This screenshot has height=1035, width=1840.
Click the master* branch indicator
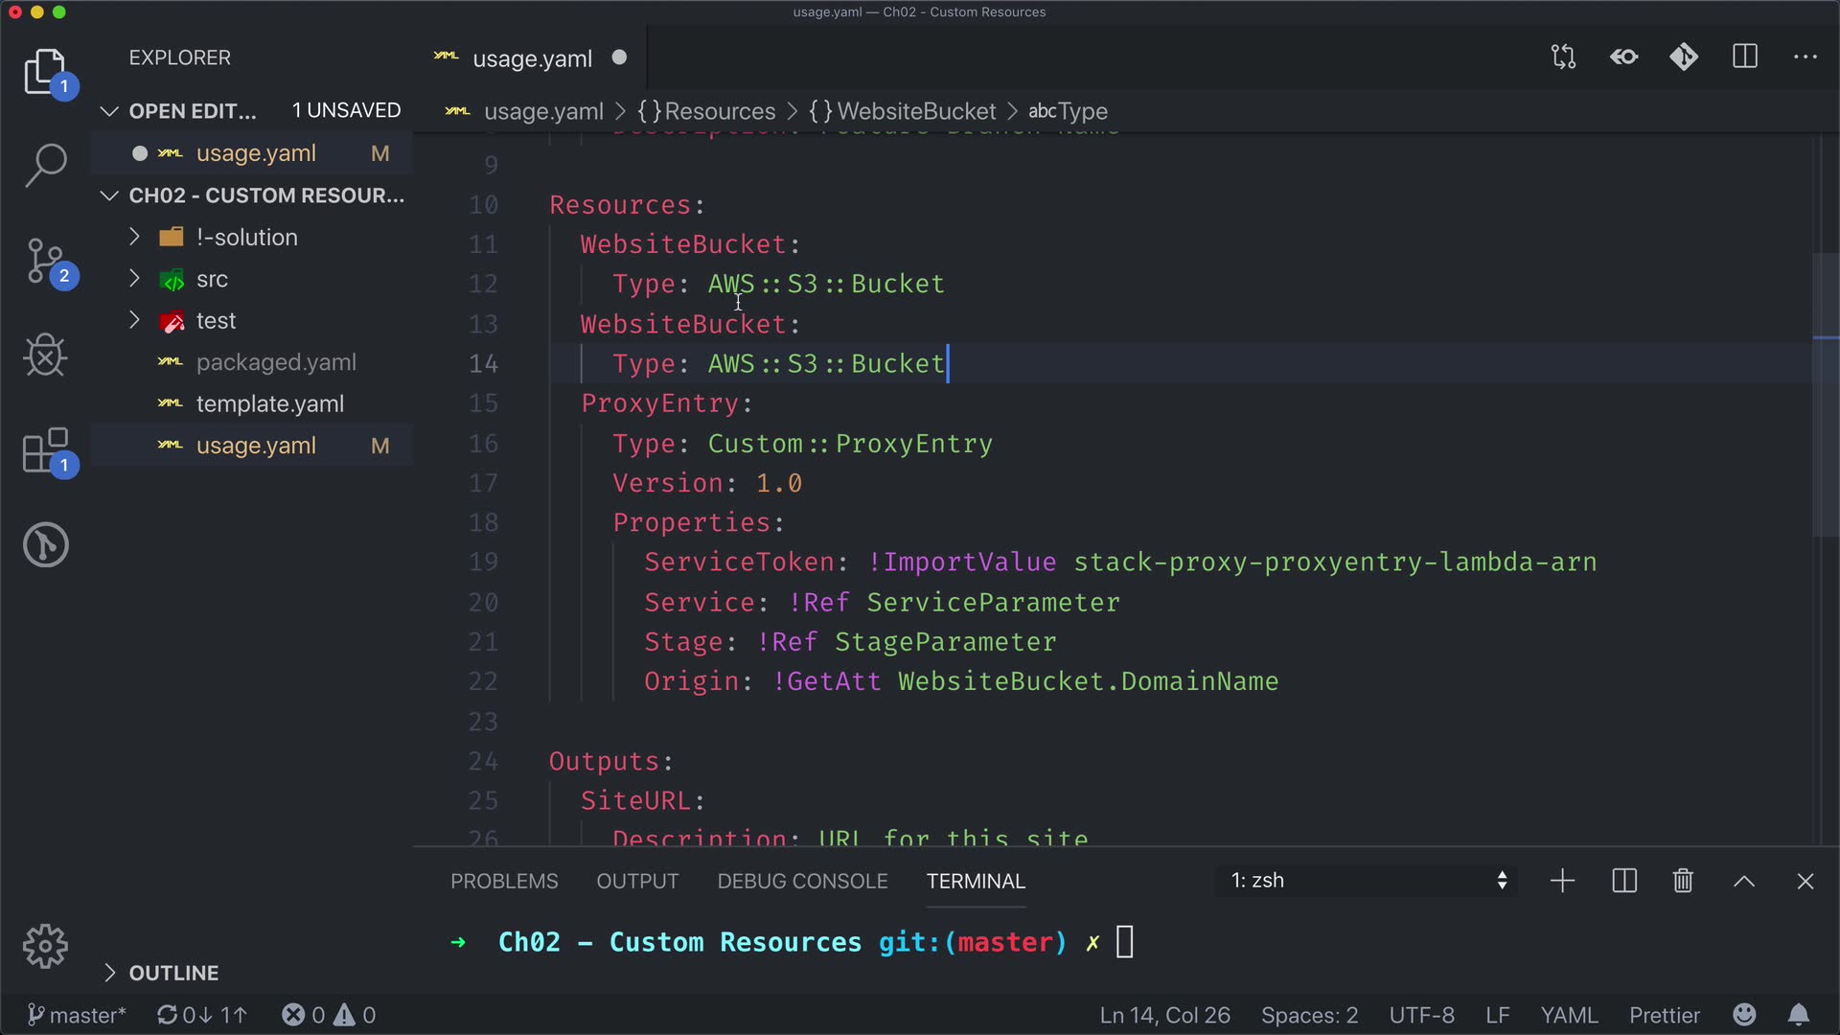[x=77, y=1015]
